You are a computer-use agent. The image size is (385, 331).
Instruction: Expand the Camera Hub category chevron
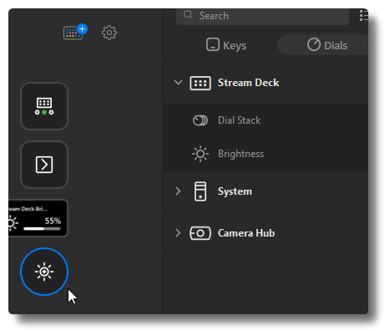(x=178, y=233)
